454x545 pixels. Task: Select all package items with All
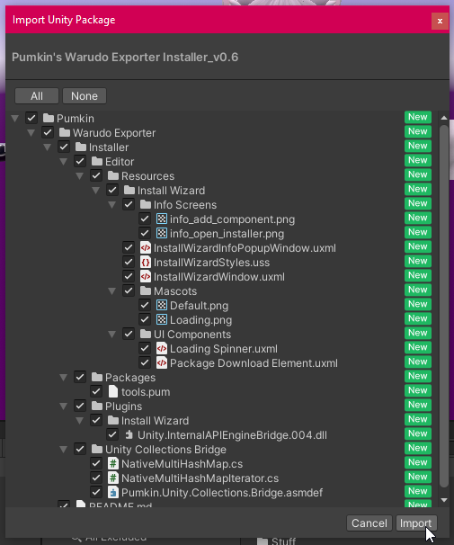pos(37,95)
